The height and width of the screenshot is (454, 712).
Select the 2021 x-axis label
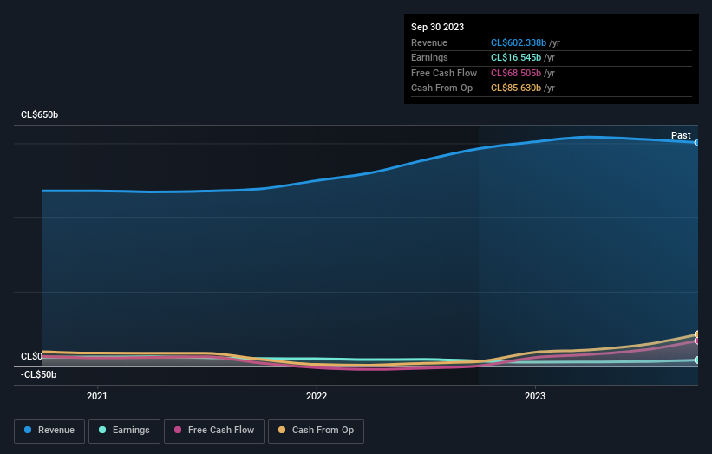pos(97,396)
